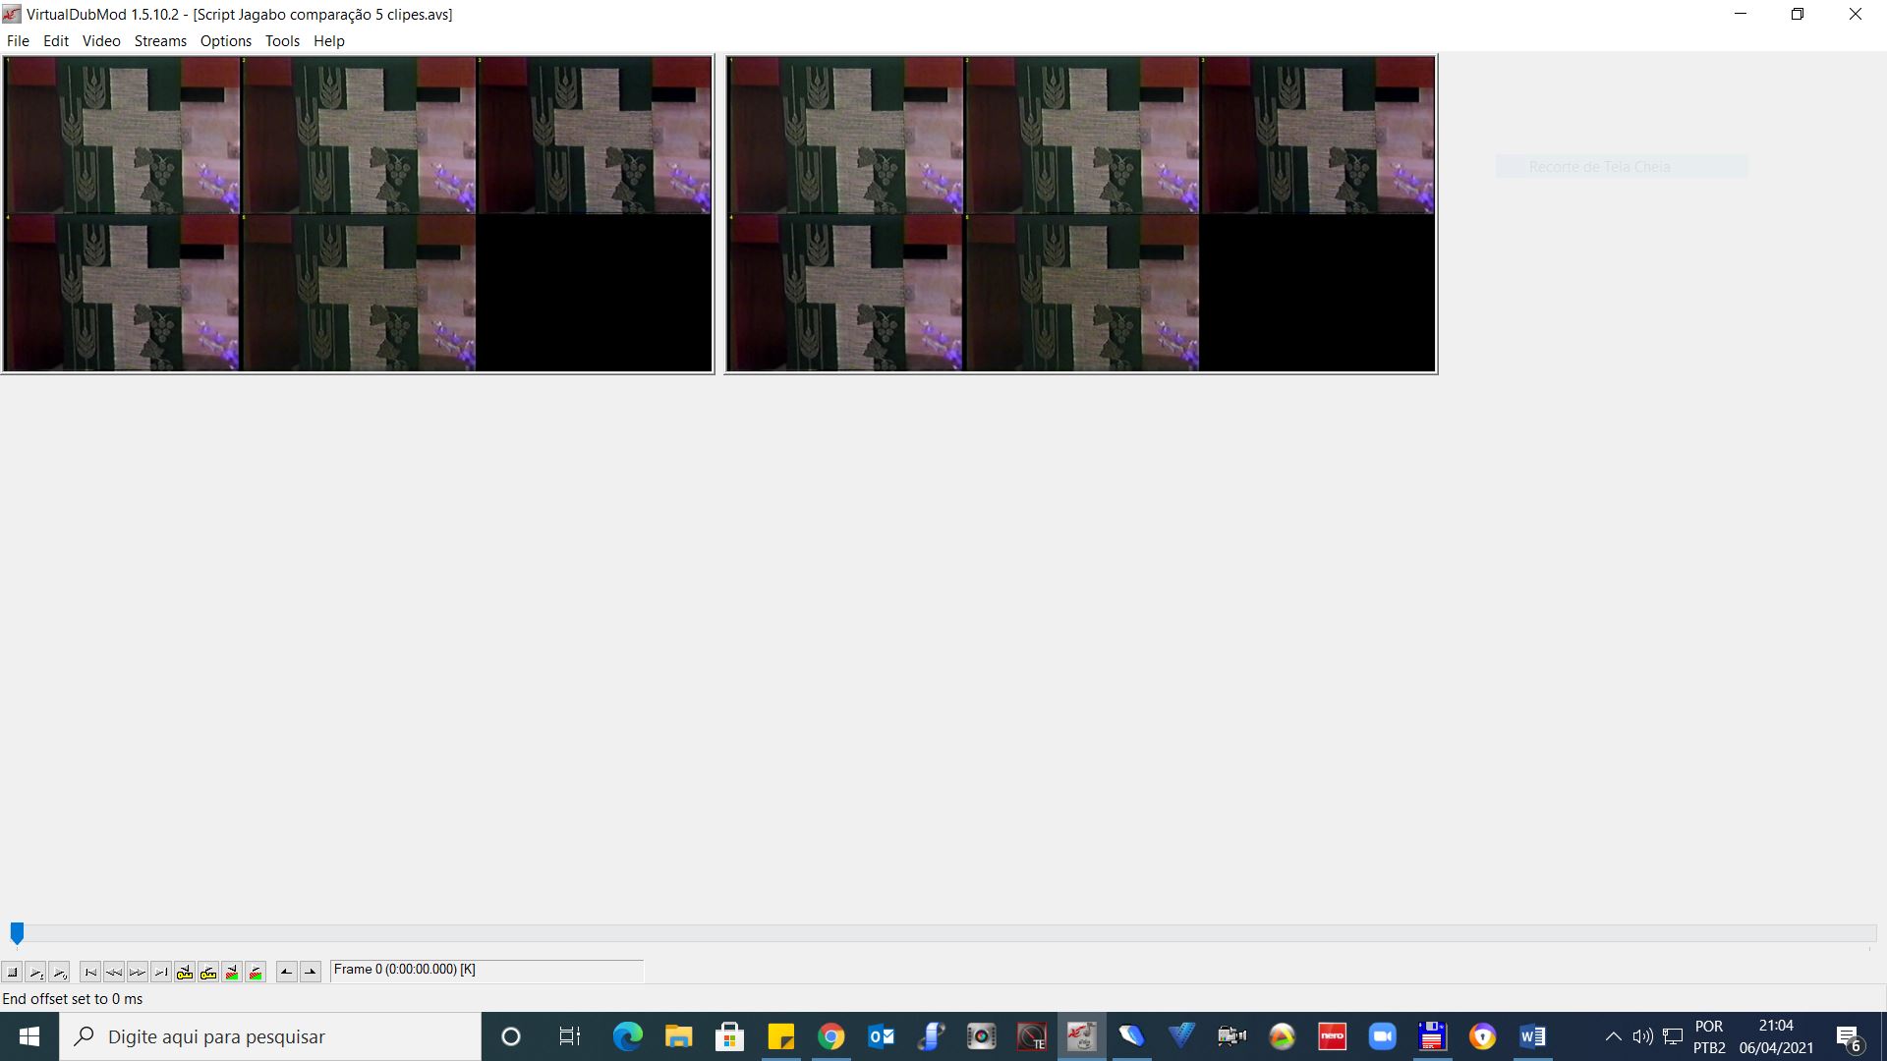1887x1061 pixels.
Task: Click the right output video preview pane
Action: pyautogui.click(x=1081, y=214)
